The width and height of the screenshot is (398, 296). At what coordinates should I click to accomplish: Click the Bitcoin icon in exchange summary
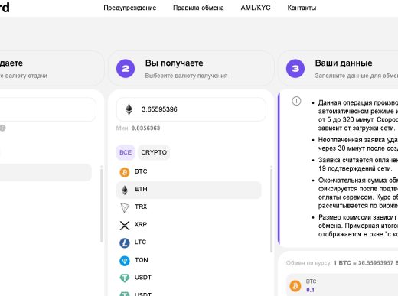(x=295, y=286)
